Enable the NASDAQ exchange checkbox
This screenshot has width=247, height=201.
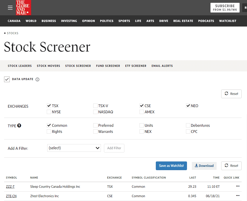tap(95, 112)
